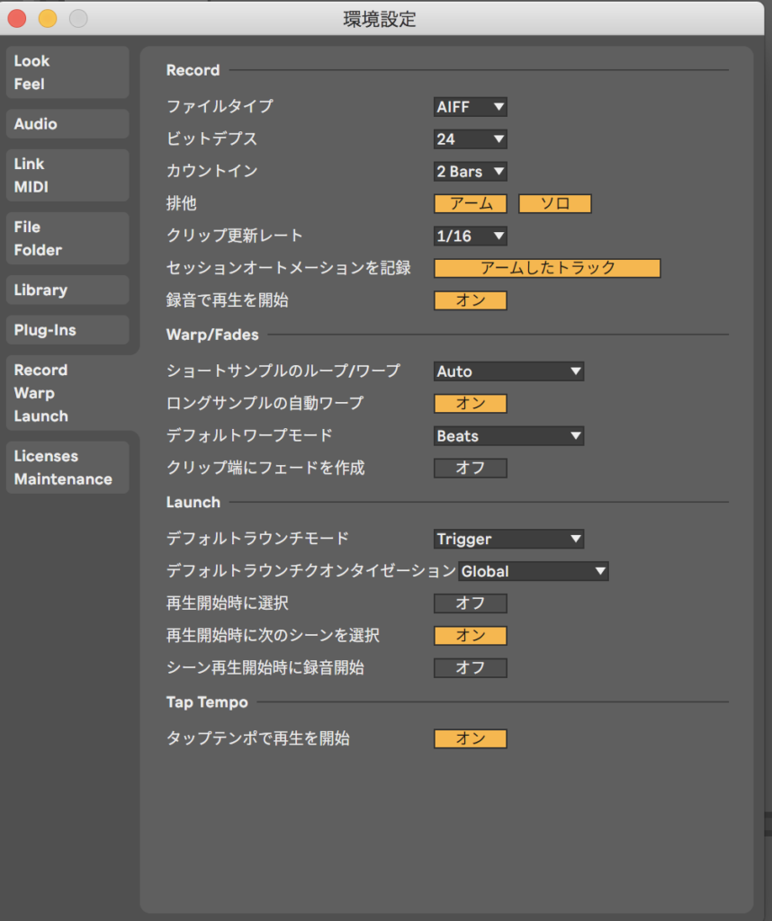Open the ファイルタイプ AIFF dropdown
This screenshot has width=772, height=921.
click(x=471, y=107)
